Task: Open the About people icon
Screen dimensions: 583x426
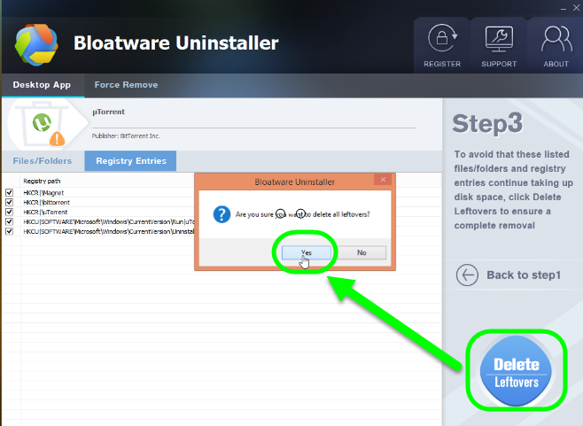Action: tap(556, 39)
